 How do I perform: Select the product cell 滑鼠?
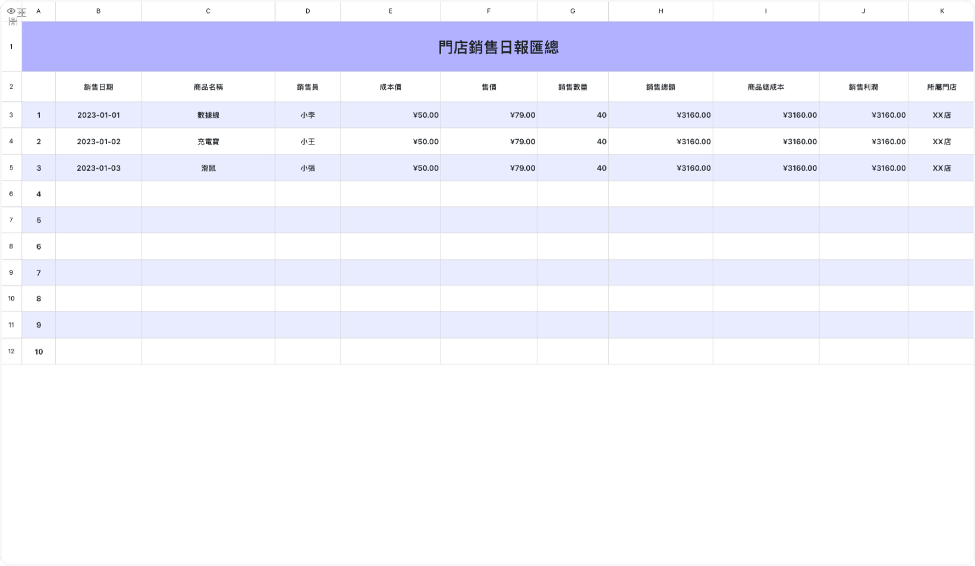pyautogui.click(x=208, y=168)
